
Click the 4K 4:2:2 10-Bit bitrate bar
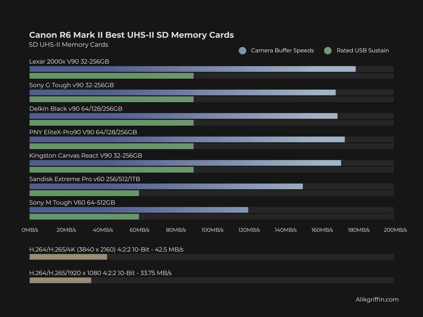pyautogui.click(x=68, y=257)
